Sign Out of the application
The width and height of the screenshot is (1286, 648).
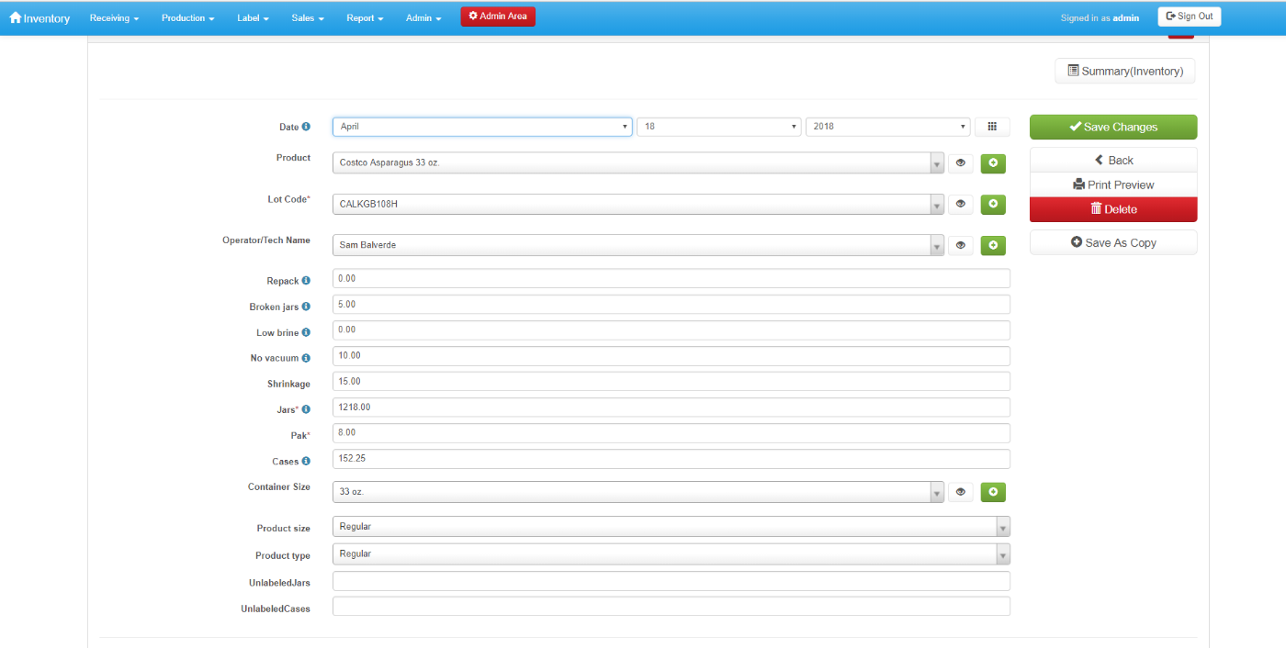pyautogui.click(x=1190, y=17)
